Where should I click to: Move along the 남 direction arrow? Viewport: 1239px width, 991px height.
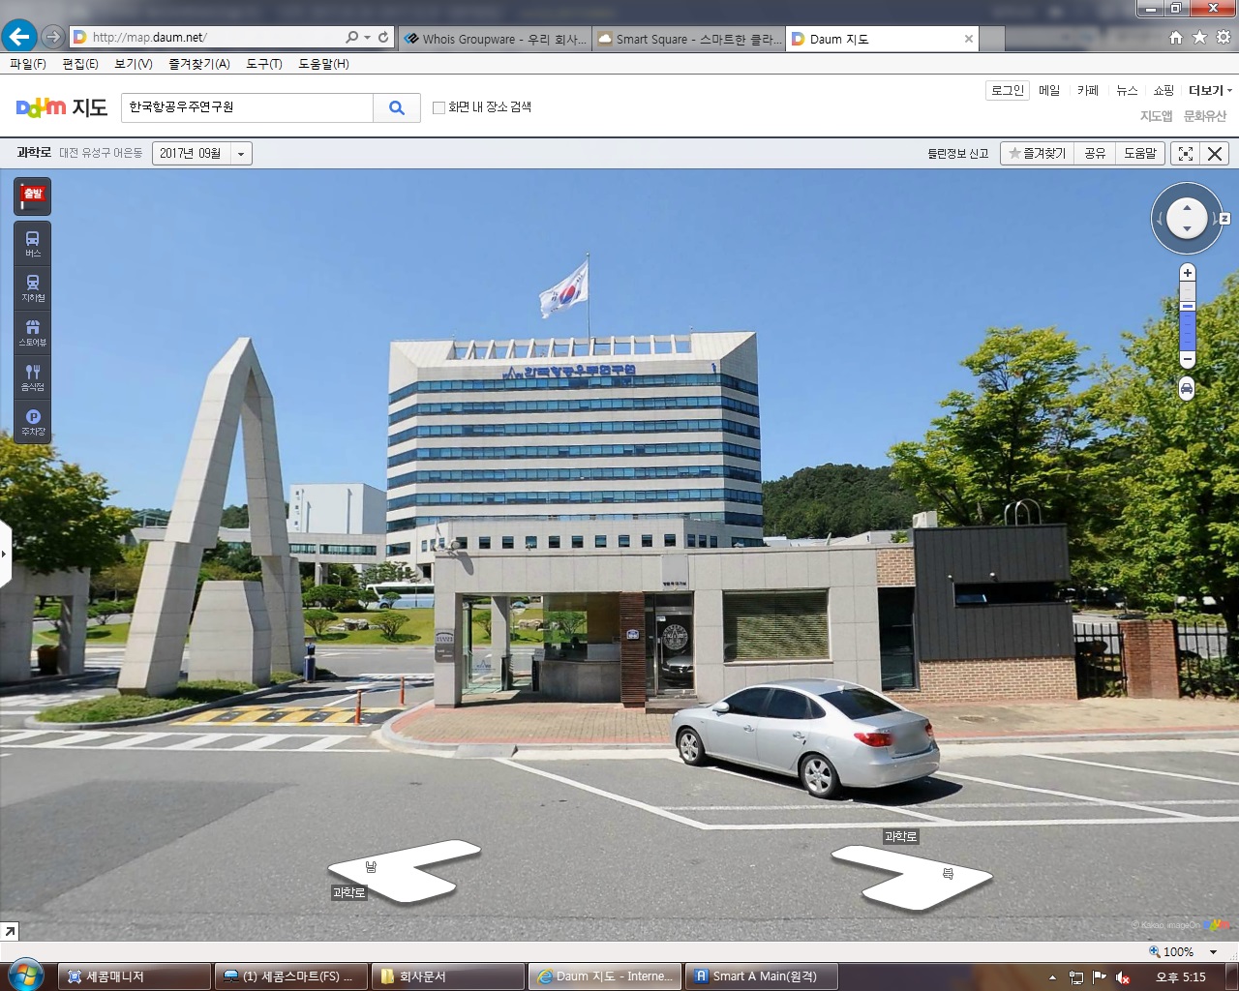point(405,871)
